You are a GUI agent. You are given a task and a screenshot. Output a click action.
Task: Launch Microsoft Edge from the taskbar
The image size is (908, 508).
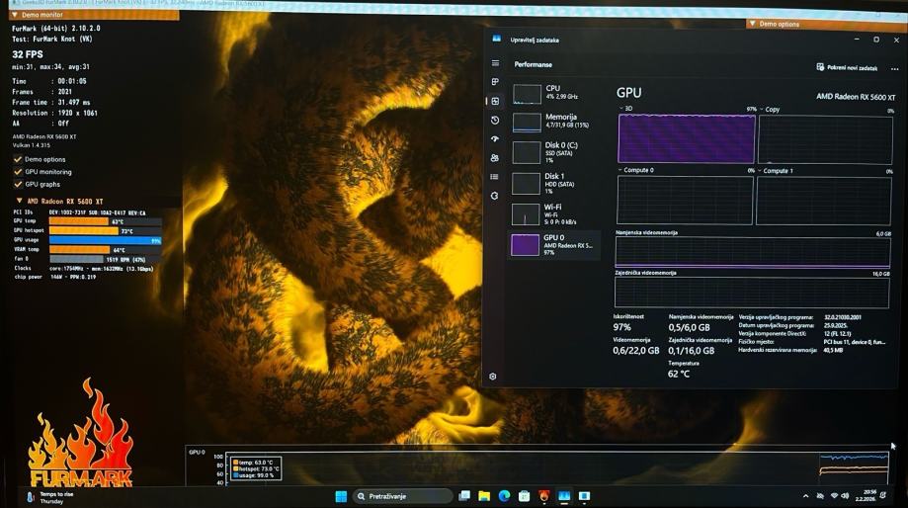tap(504, 496)
